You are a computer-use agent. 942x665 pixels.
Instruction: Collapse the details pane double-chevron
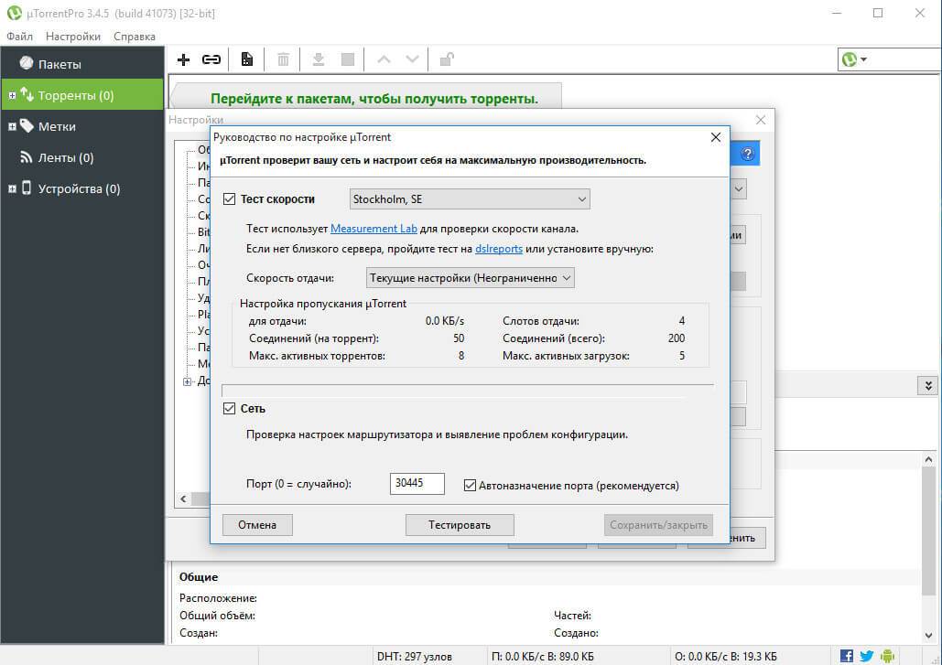pyautogui.click(x=928, y=386)
